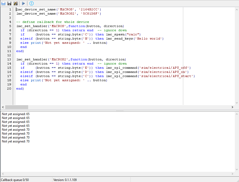239x182 pixels.
Task: Click line number 13 in the gutter
Action: click(x=10, y=59)
